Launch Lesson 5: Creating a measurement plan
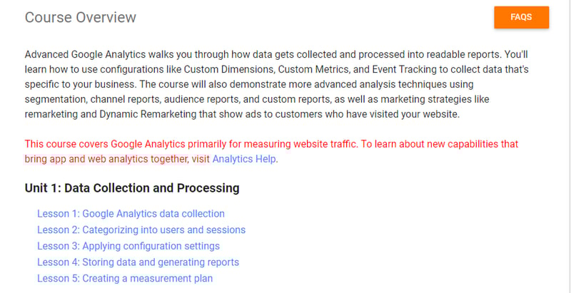Viewport: 571px width, 293px height. (x=125, y=279)
